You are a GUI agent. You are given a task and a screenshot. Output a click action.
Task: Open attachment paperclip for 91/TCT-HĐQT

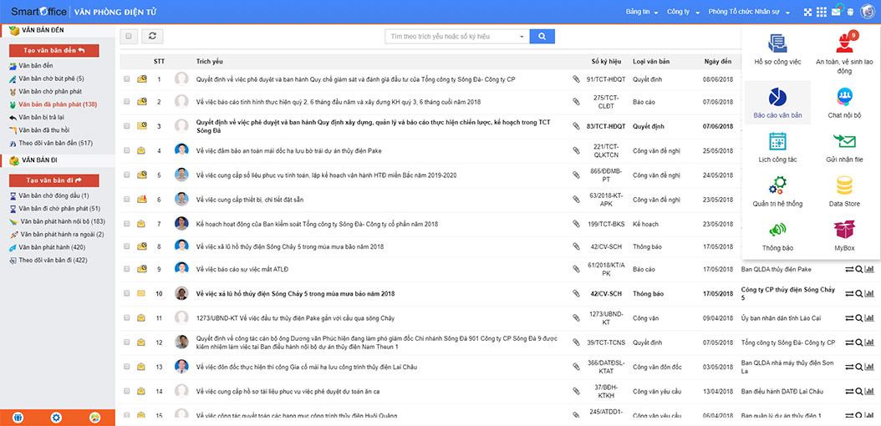coord(576,79)
